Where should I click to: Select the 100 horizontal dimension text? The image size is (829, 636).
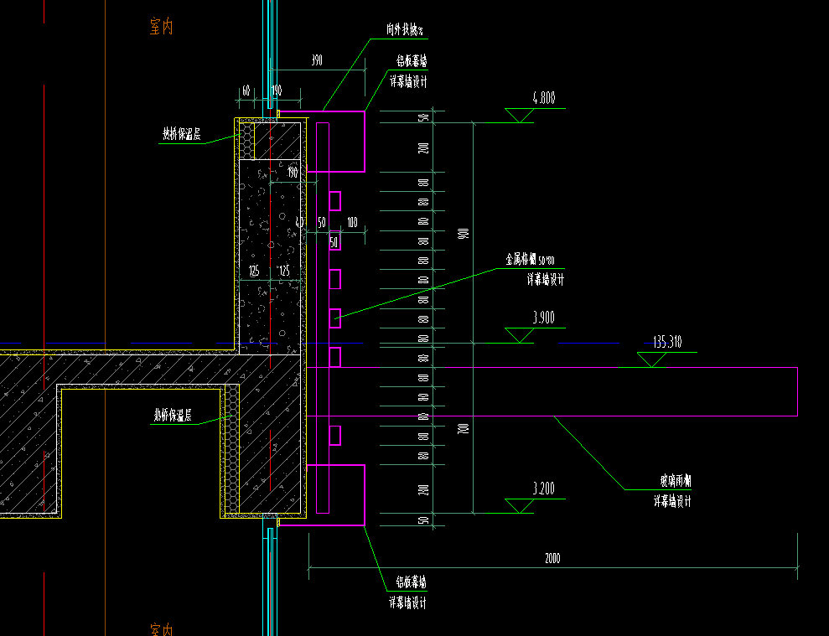click(x=352, y=223)
